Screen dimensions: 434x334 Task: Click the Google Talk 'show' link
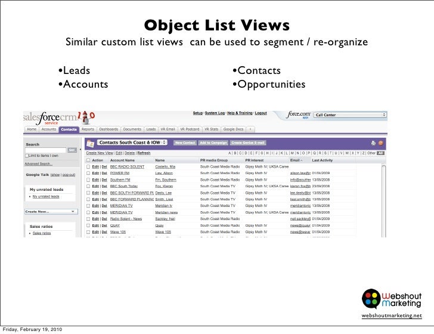click(55, 175)
